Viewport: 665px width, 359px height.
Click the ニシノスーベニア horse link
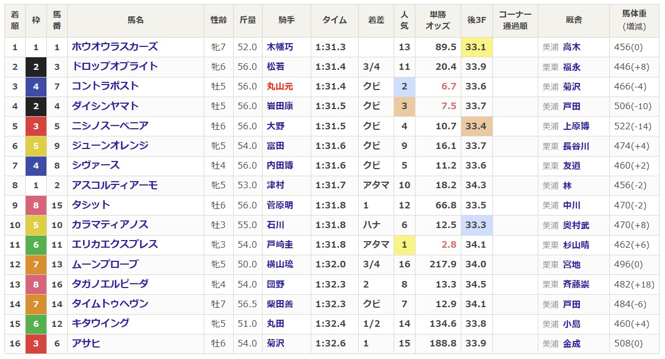[x=110, y=126]
